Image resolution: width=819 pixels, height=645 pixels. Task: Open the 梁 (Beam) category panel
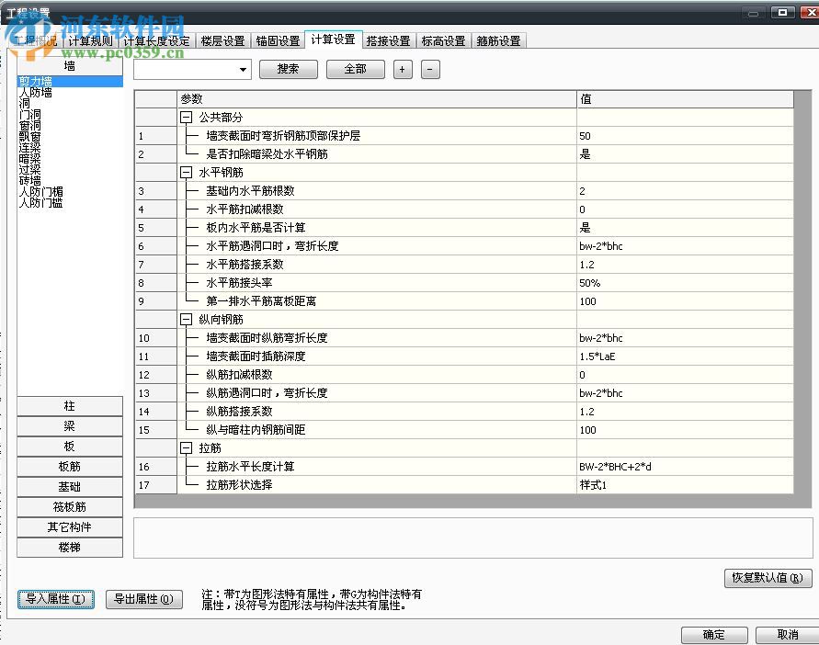tap(69, 425)
